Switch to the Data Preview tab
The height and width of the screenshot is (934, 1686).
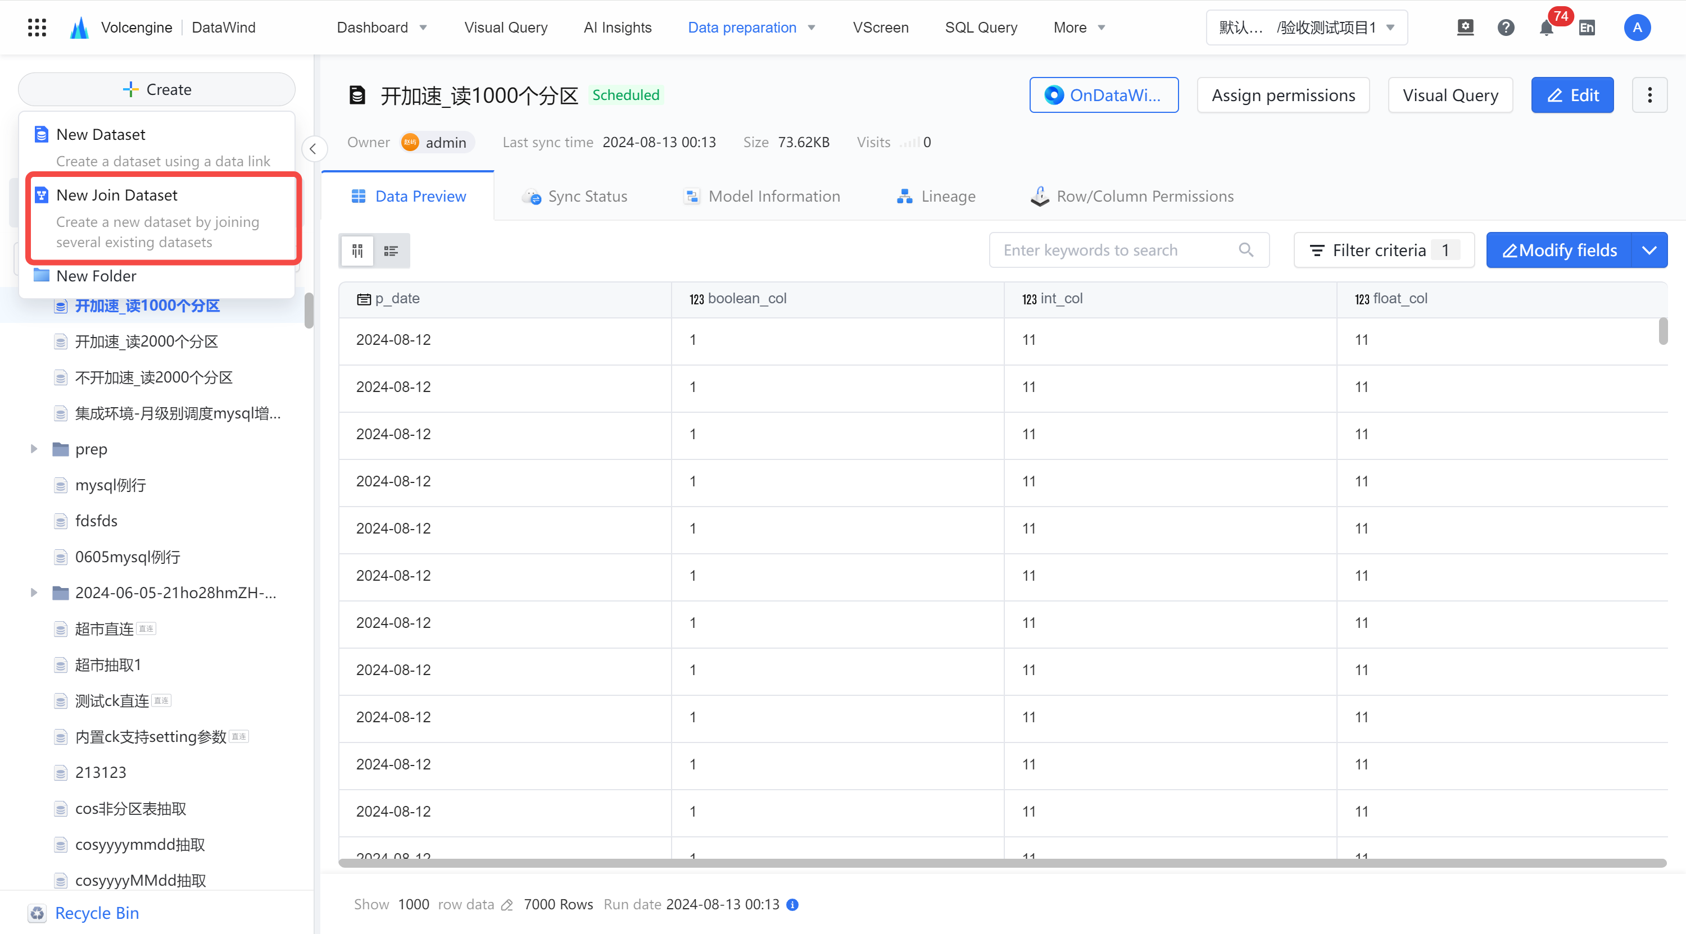pos(409,196)
